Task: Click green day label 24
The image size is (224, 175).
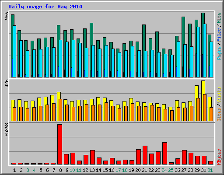Action: click(x=164, y=170)
